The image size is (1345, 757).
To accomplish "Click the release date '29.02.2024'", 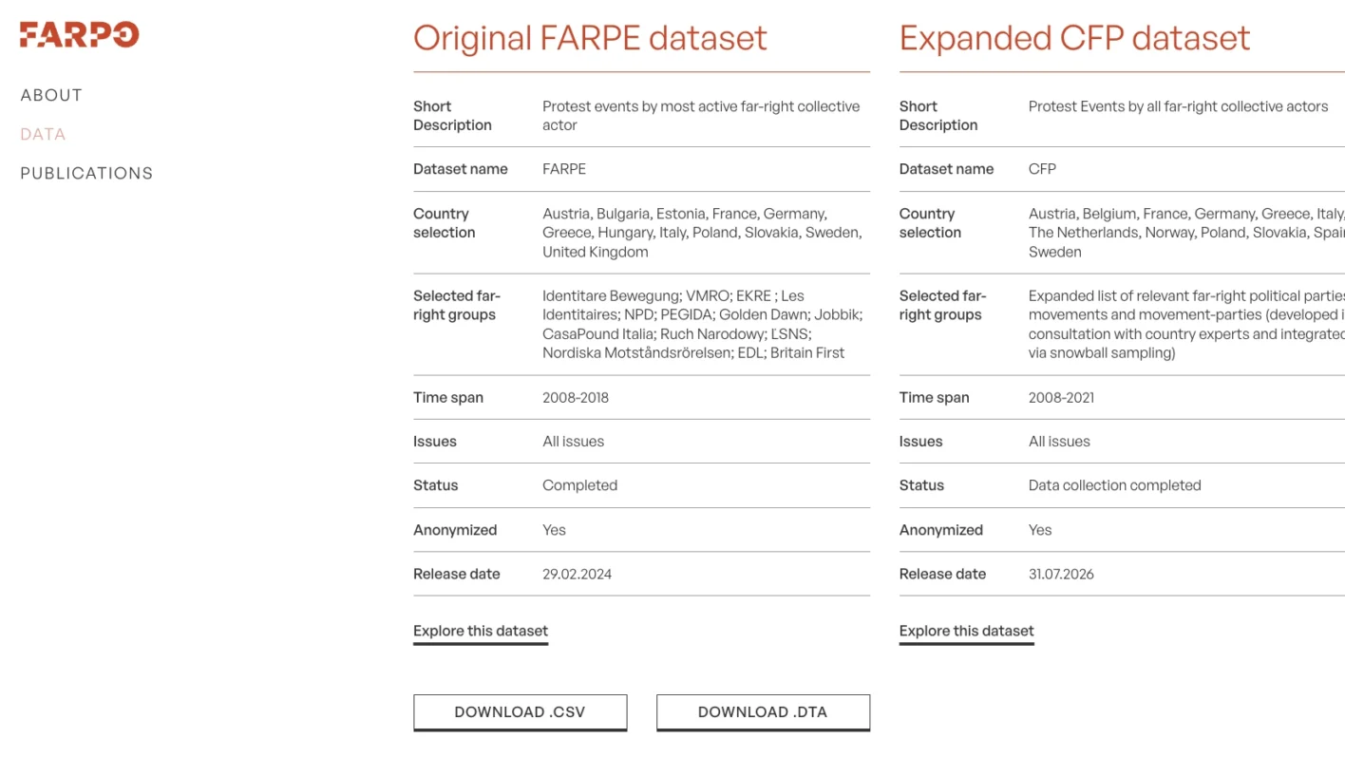I will [x=578, y=574].
